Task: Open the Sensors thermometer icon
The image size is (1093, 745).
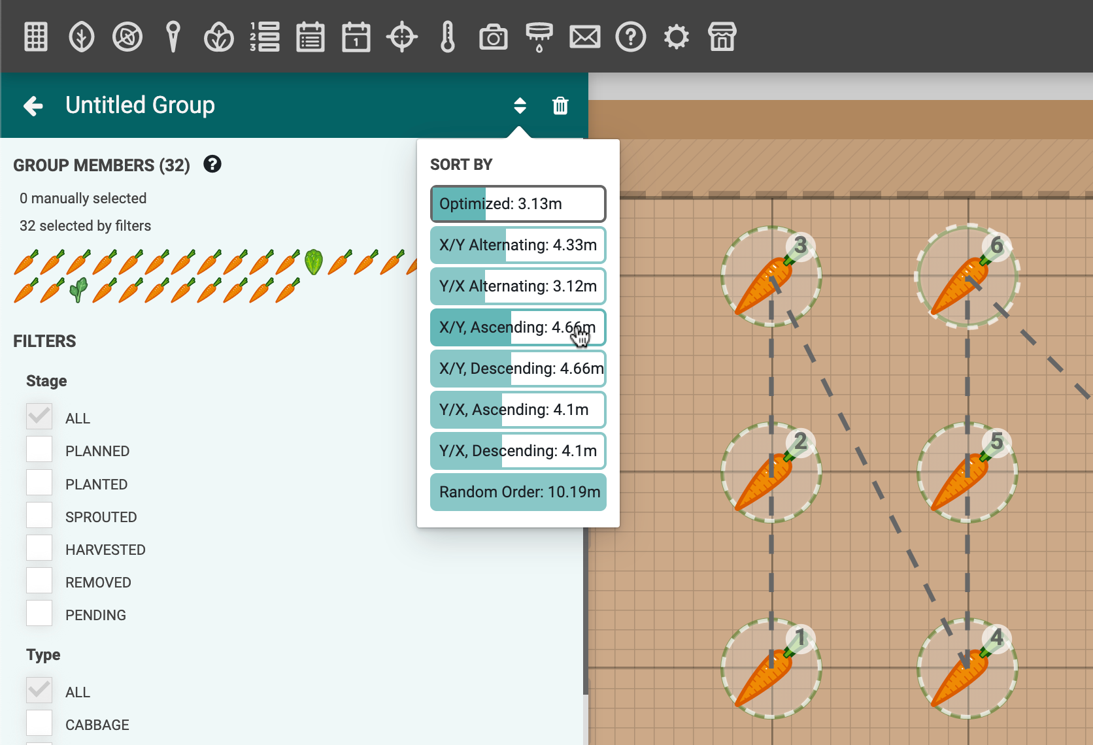Action: coord(448,37)
